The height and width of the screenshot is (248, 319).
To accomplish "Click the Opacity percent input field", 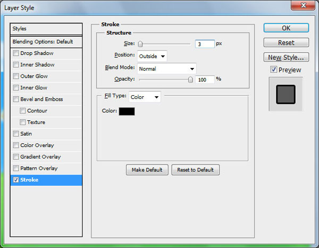I will click(x=205, y=79).
